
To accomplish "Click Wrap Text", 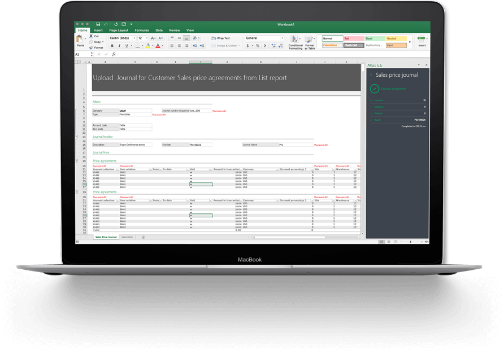I will (x=220, y=38).
